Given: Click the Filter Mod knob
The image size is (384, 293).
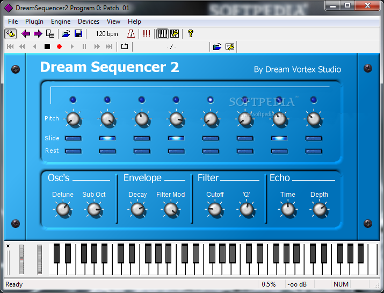Looking at the screenshot, I should (171, 210).
